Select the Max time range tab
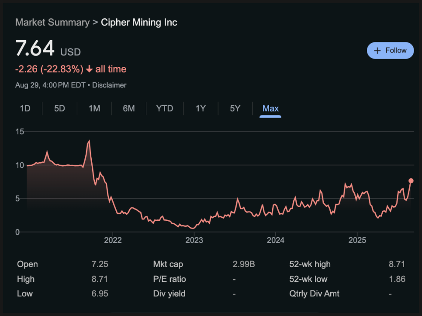 click(270, 108)
